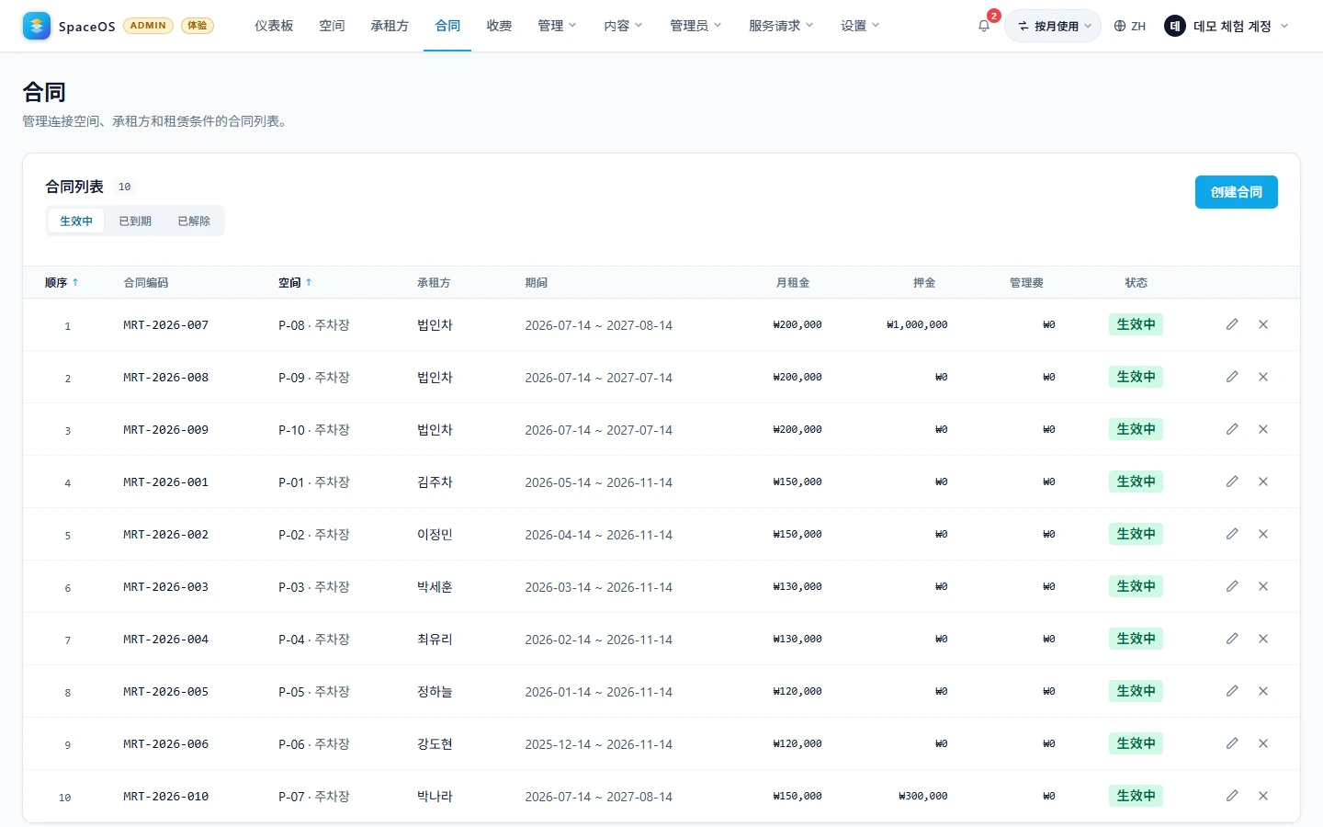This screenshot has width=1323, height=827.
Task: Sort table by 空间 column
Action: point(295,283)
